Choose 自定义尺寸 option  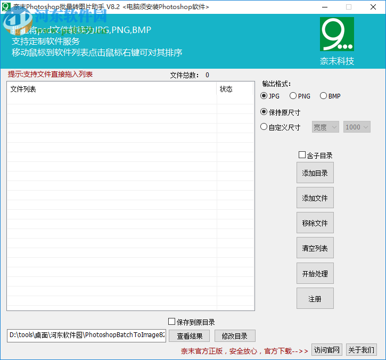pyautogui.click(x=281, y=127)
